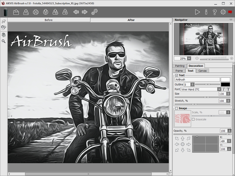Zoom out with the minus circle icon
The image size is (235, 176).
coord(197,58)
